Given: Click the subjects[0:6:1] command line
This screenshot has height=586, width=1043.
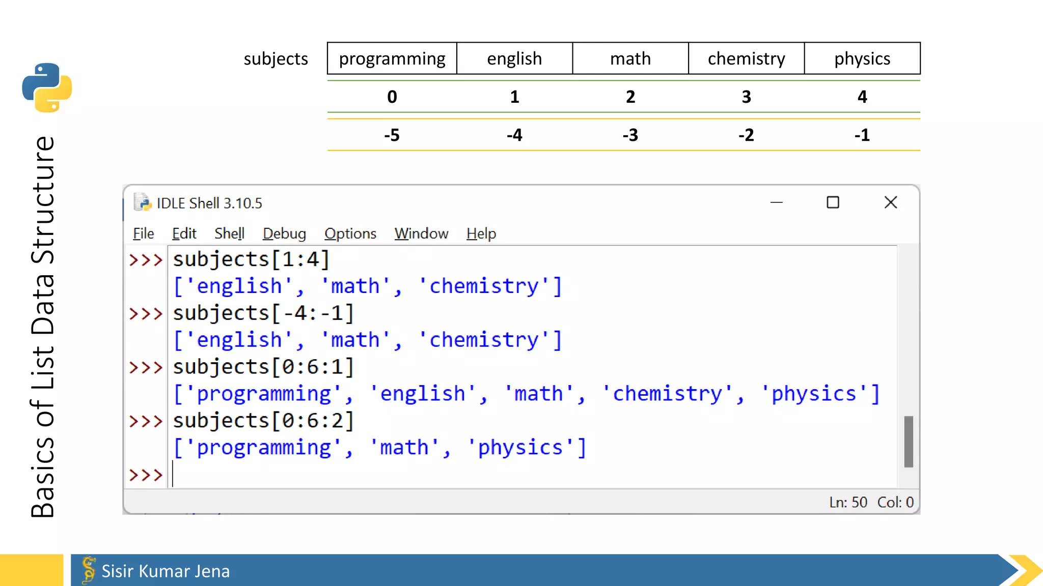Looking at the screenshot, I should point(264,367).
